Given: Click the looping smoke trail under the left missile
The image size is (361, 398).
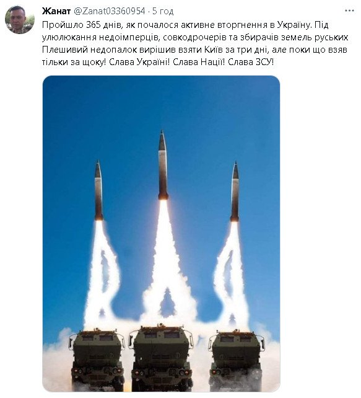Looking at the screenshot, I should pos(102,274).
